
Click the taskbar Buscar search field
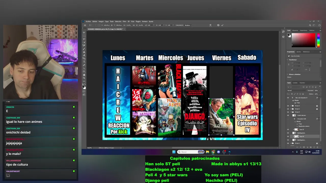(191, 152)
